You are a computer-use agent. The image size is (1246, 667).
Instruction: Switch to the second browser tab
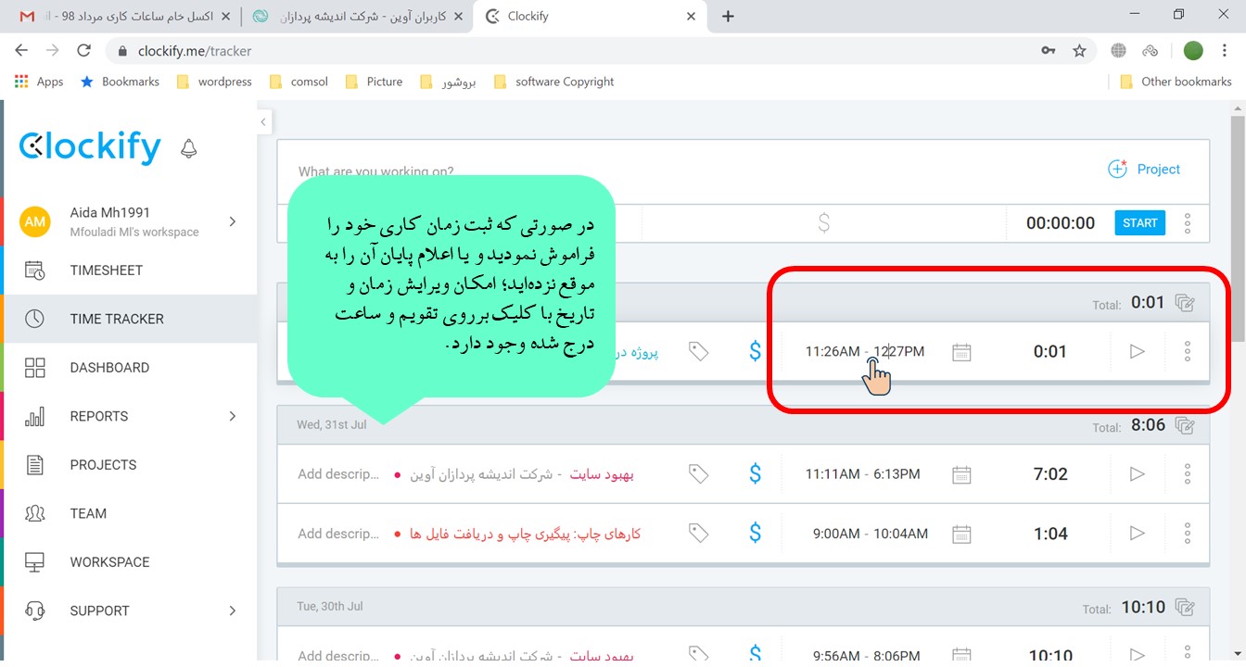pos(357,16)
